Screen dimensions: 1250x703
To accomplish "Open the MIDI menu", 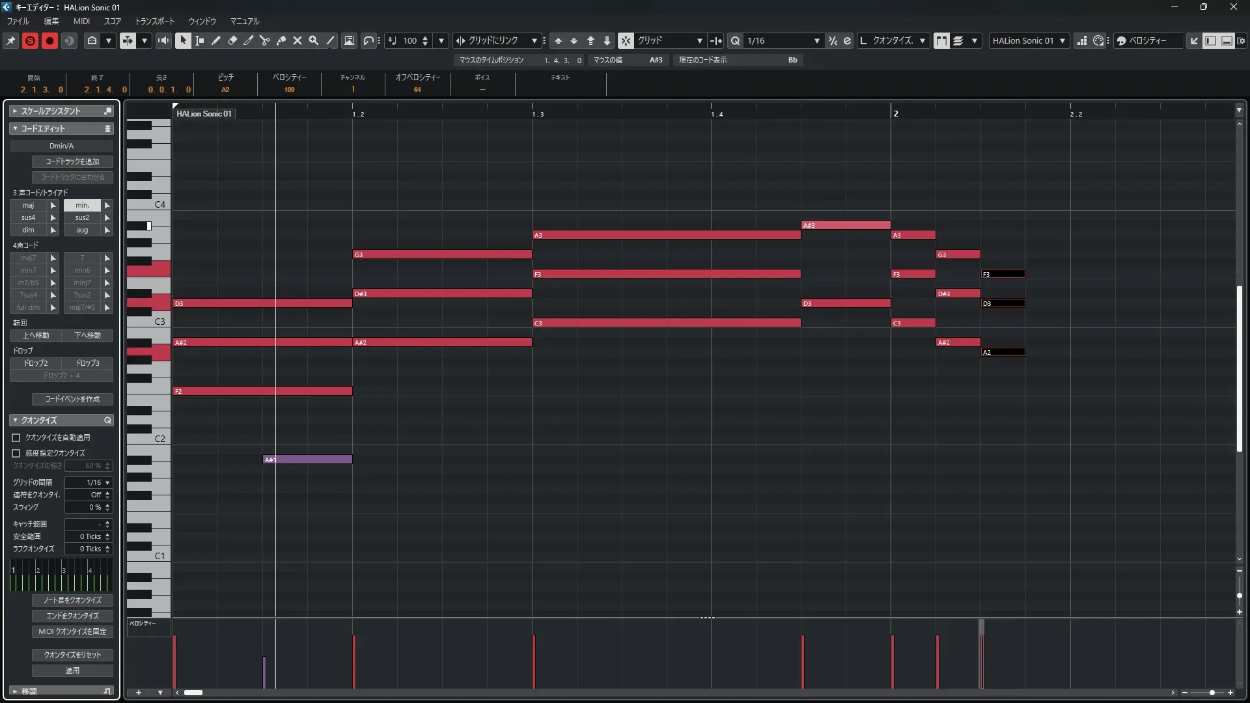I will click(x=81, y=21).
